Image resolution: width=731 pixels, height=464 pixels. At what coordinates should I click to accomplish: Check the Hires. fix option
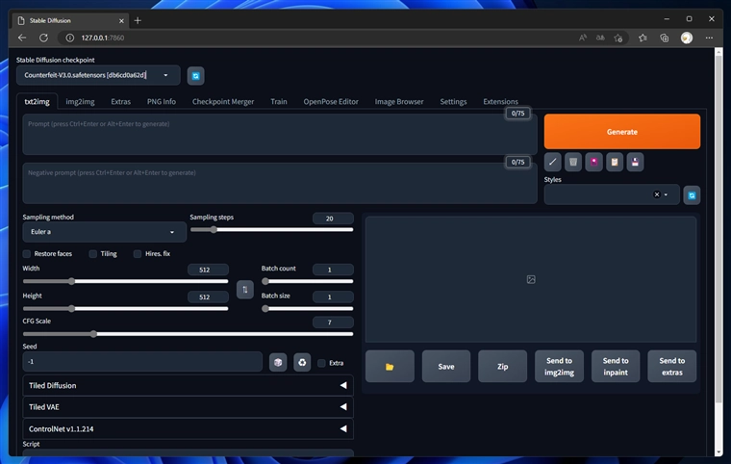click(x=138, y=254)
